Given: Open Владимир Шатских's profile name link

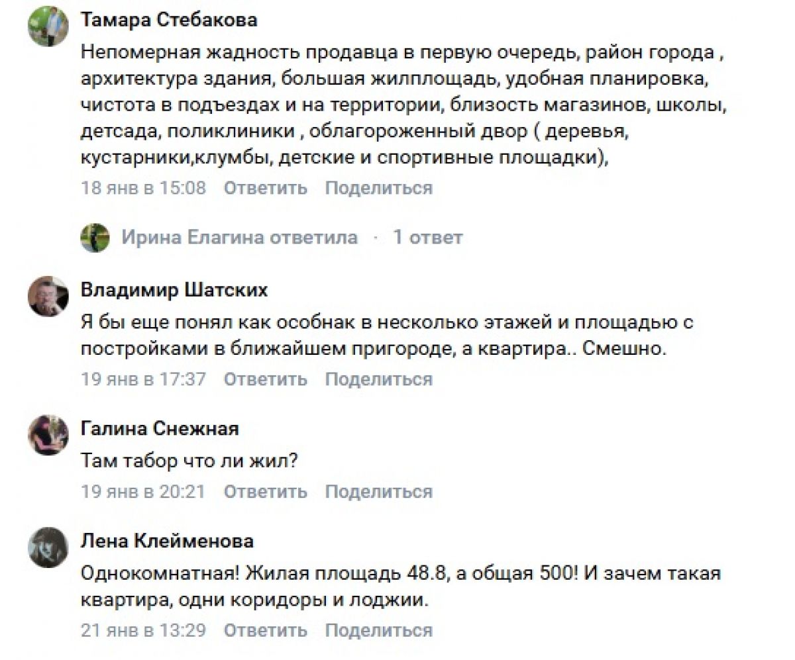Looking at the screenshot, I should pos(174,290).
